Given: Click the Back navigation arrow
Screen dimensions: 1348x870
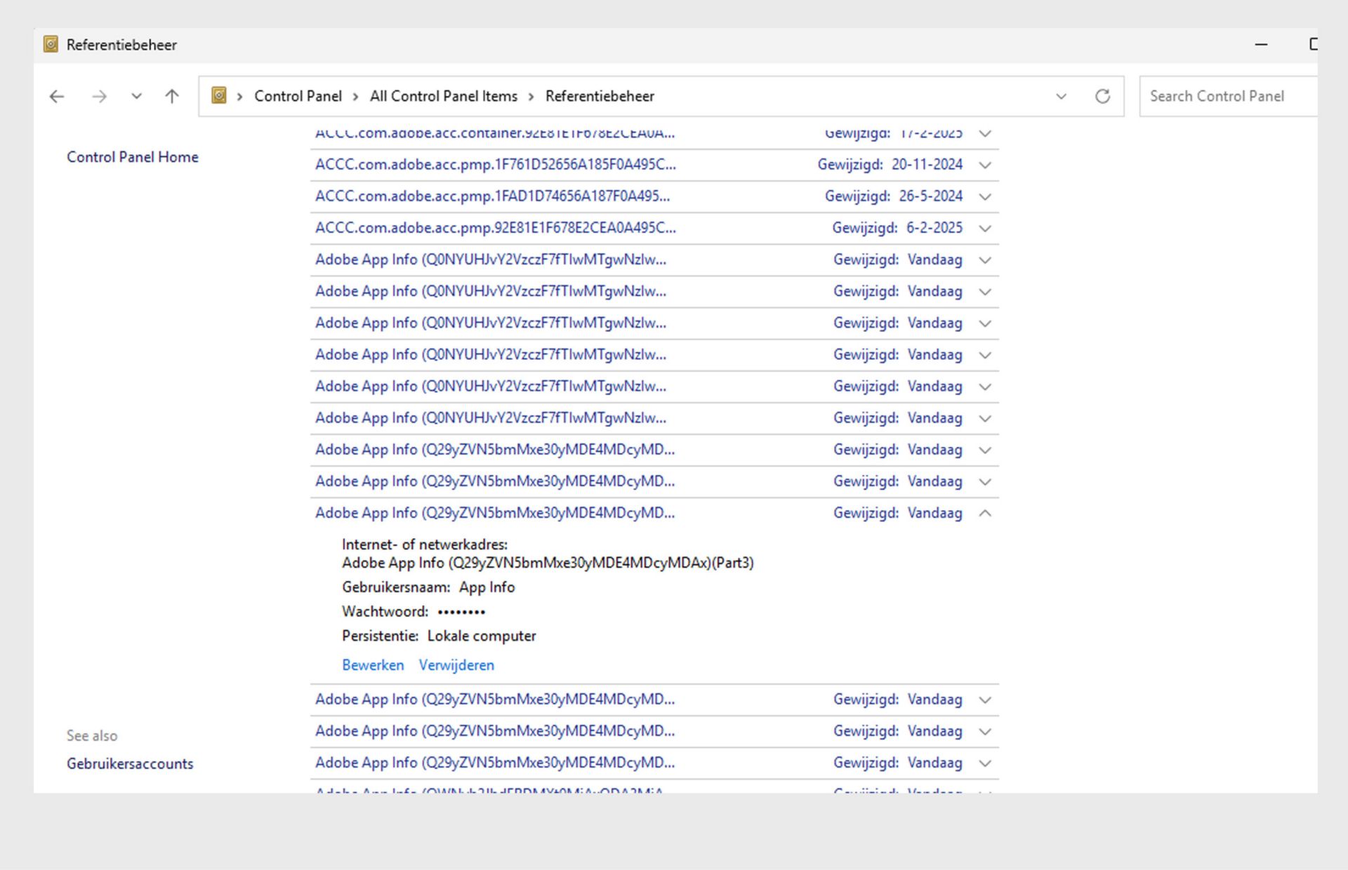Looking at the screenshot, I should point(57,96).
